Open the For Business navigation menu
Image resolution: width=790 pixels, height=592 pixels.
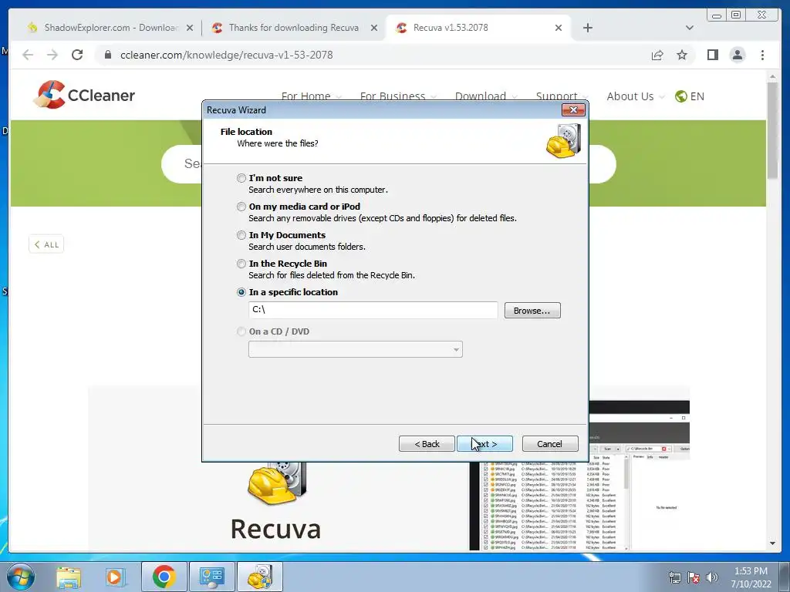(398, 96)
